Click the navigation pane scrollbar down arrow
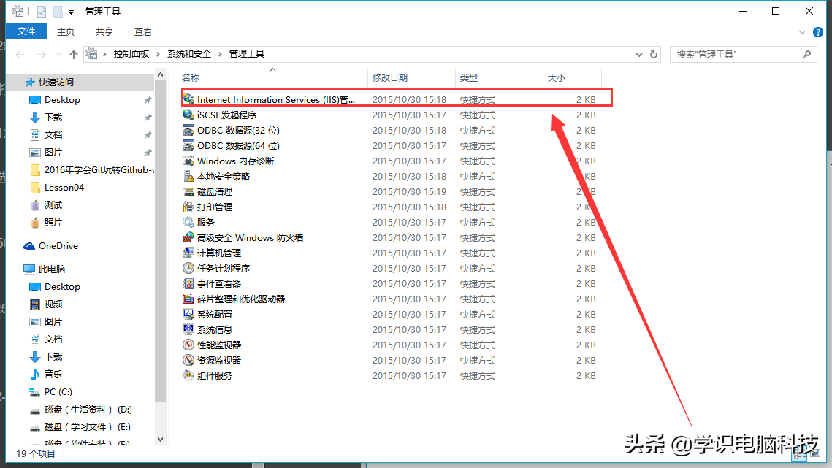Image resolution: width=832 pixels, height=468 pixels. click(x=160, y=440)
